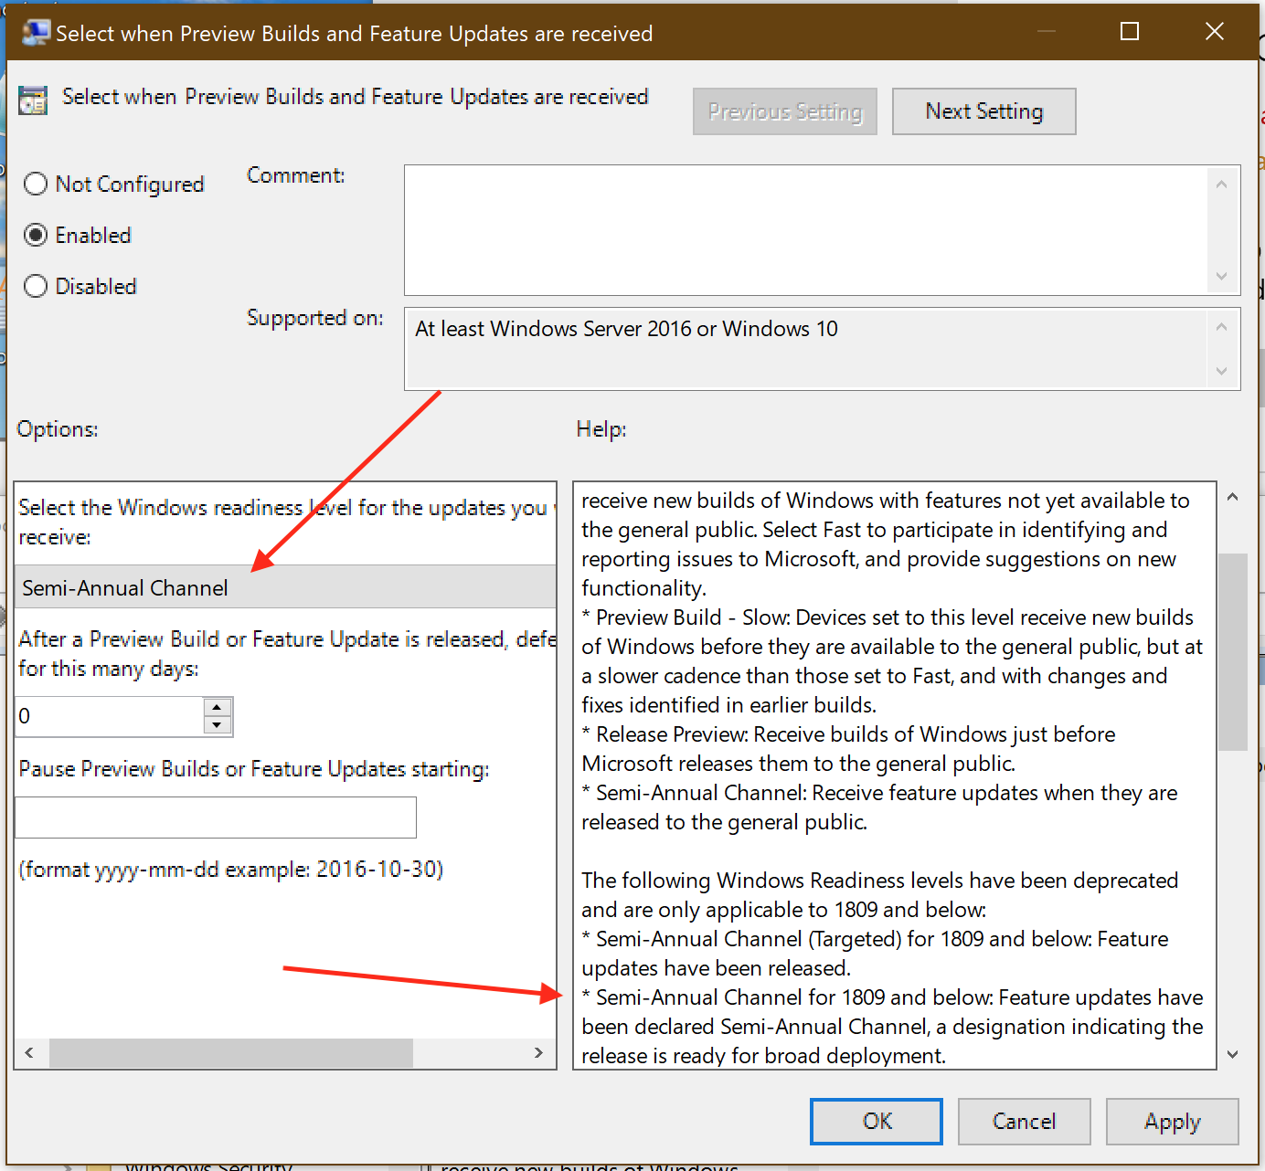Increase the defer days value with up arrow
Screen dimensions: 1265x1171
[217, 708]
